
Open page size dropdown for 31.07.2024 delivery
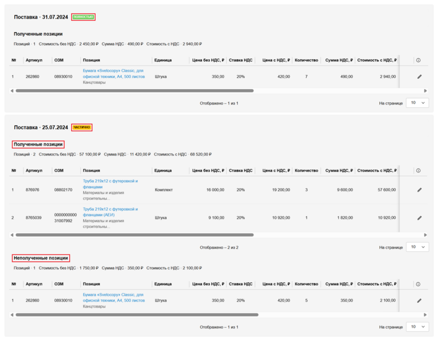(x=417, y=103)
